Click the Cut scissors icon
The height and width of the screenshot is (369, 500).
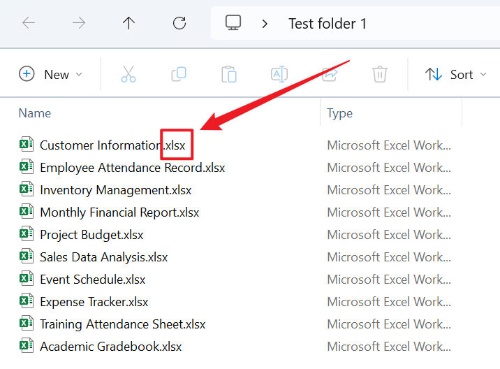(128, 74)
